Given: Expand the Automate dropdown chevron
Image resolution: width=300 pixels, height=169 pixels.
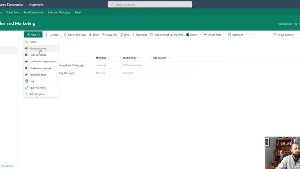Looking at the screenshot, I should (246, 35).
